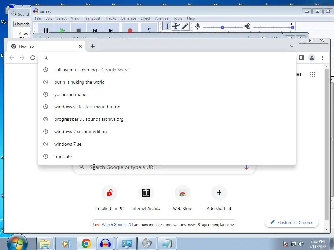Click Customize Chrome button
The image size is (334, 250).
pos(292,222)
